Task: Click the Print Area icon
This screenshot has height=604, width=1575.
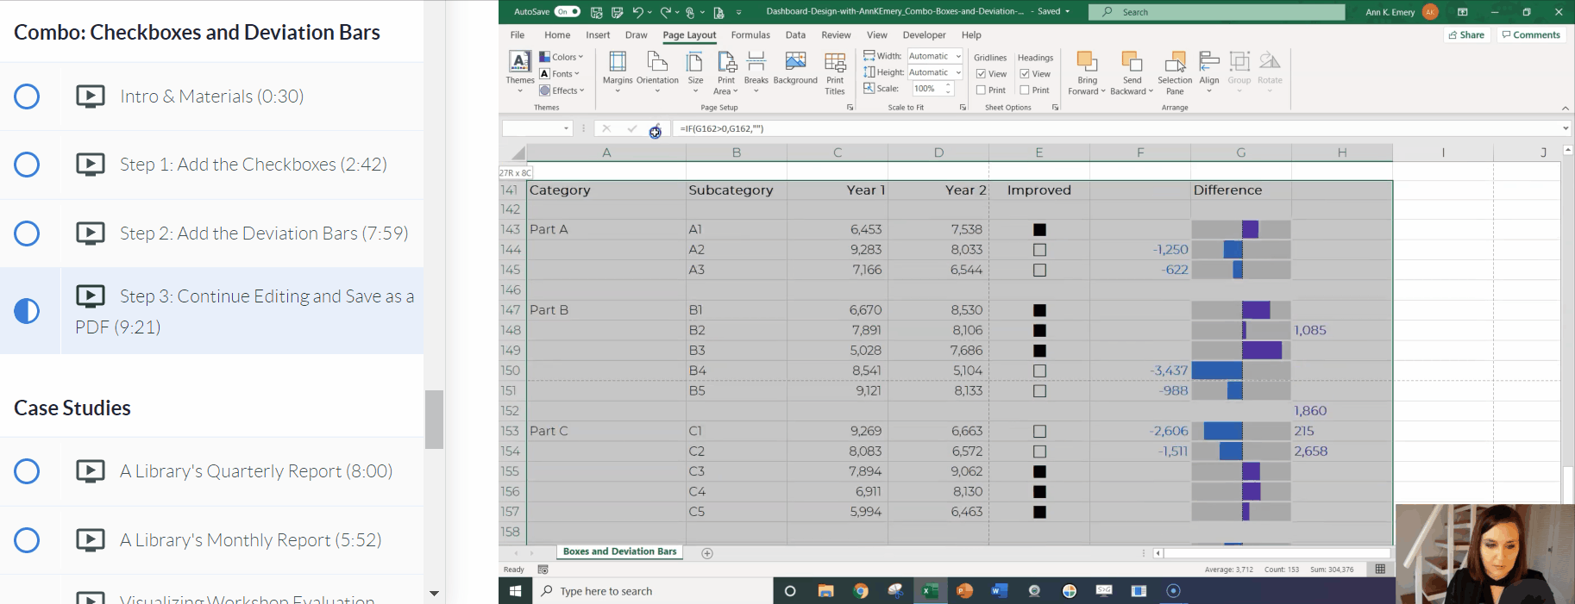Action: (726, 61)
